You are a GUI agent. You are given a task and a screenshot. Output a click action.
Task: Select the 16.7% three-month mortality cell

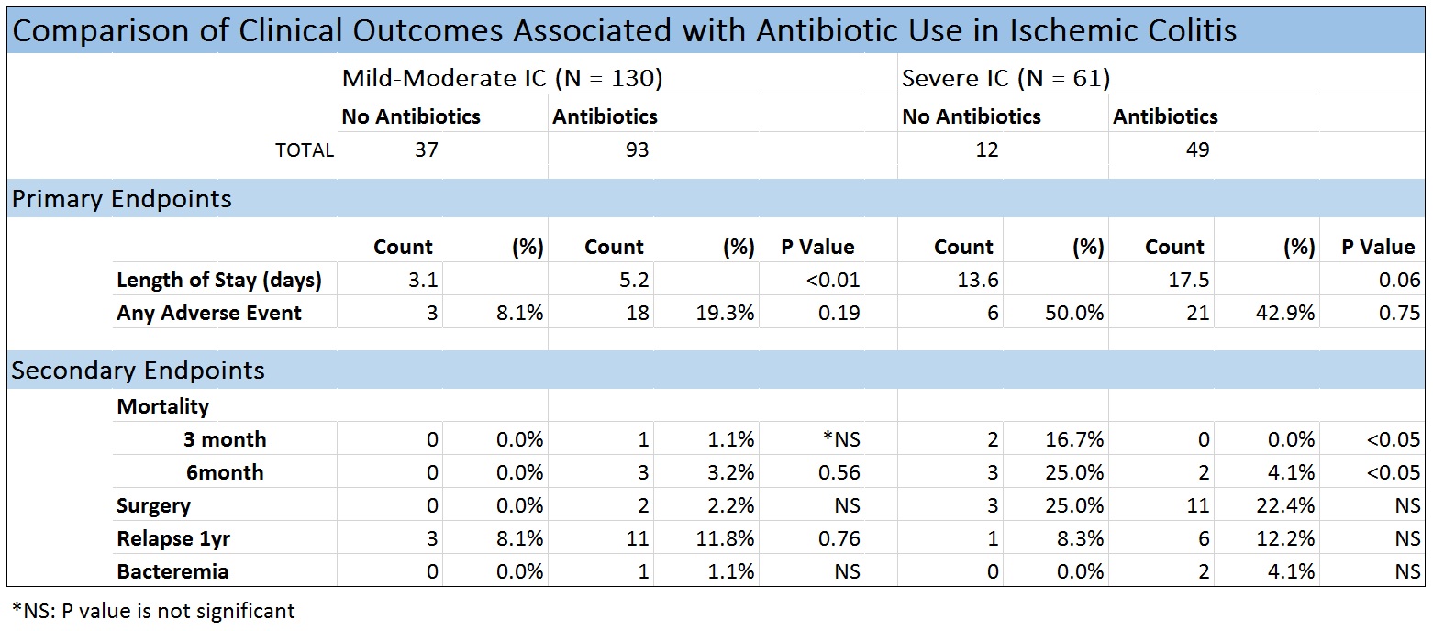(1077, 439)
